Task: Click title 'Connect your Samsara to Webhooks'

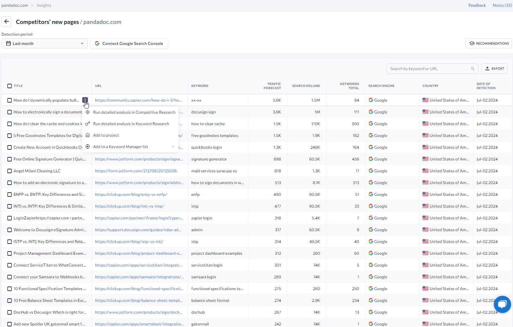Action: coord(49,277)
